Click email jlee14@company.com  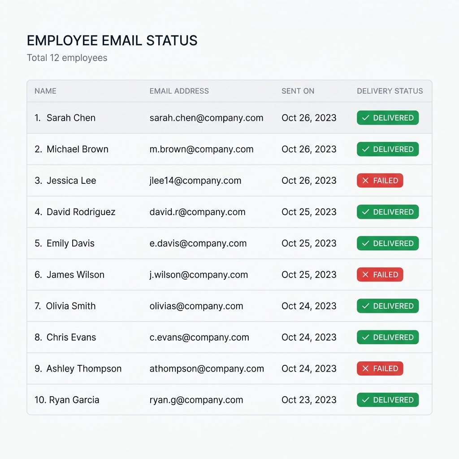[195, 181]
